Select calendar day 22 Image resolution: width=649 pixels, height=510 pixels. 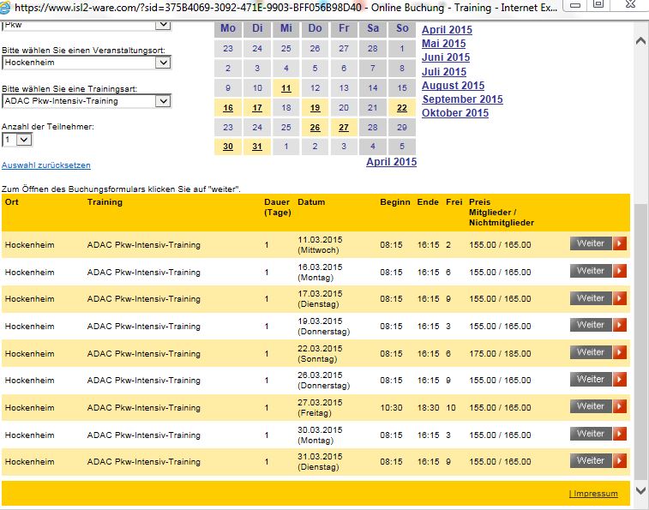[402, 108]
